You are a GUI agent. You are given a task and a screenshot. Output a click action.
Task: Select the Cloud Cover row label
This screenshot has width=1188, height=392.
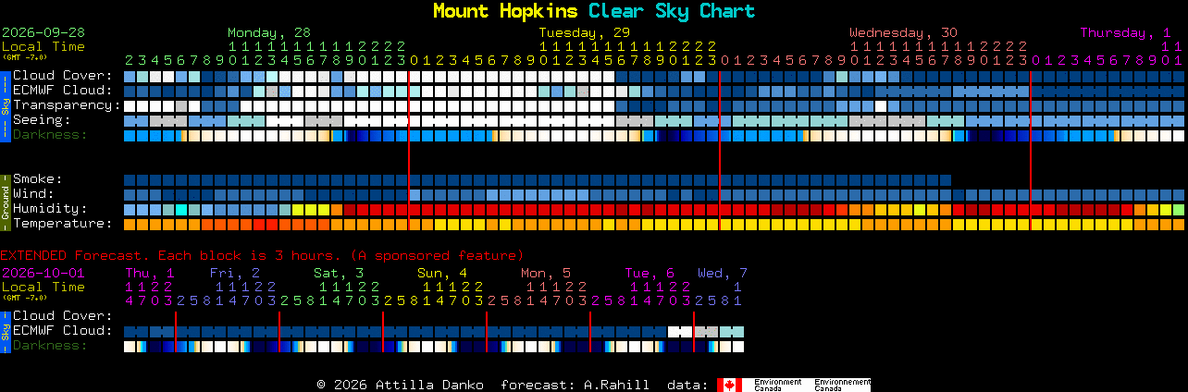(x=63, y=76)
